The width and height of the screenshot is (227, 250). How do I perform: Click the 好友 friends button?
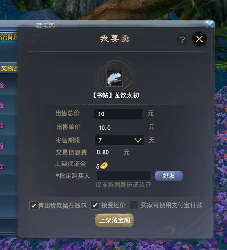(x=169, y=176)
